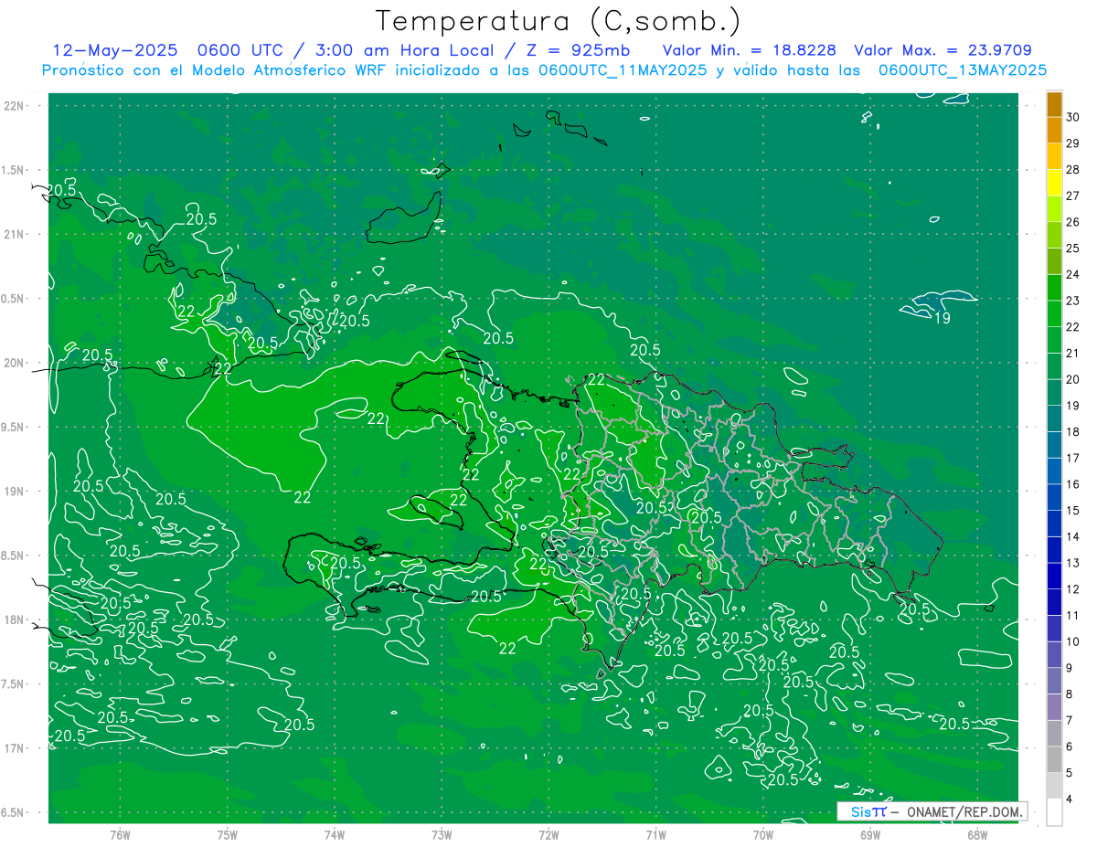Screen dimensions: 1097x847
Task: Click longitude axis label '70W'
Action: pyautogui.click(x=763, y=835)
